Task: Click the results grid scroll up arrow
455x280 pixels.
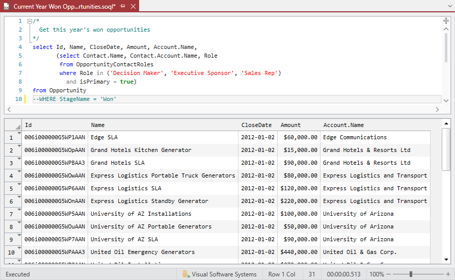Action: pos(446,124)
